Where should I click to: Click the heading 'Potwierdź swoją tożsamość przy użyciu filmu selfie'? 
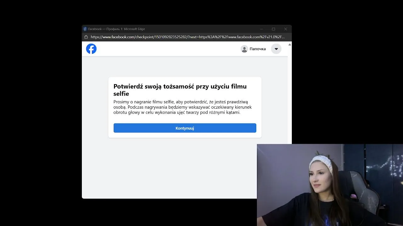point(180,90)
